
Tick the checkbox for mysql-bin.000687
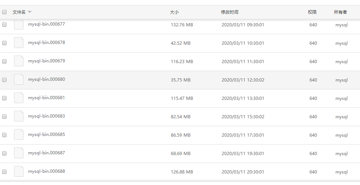tap(4, 153)
